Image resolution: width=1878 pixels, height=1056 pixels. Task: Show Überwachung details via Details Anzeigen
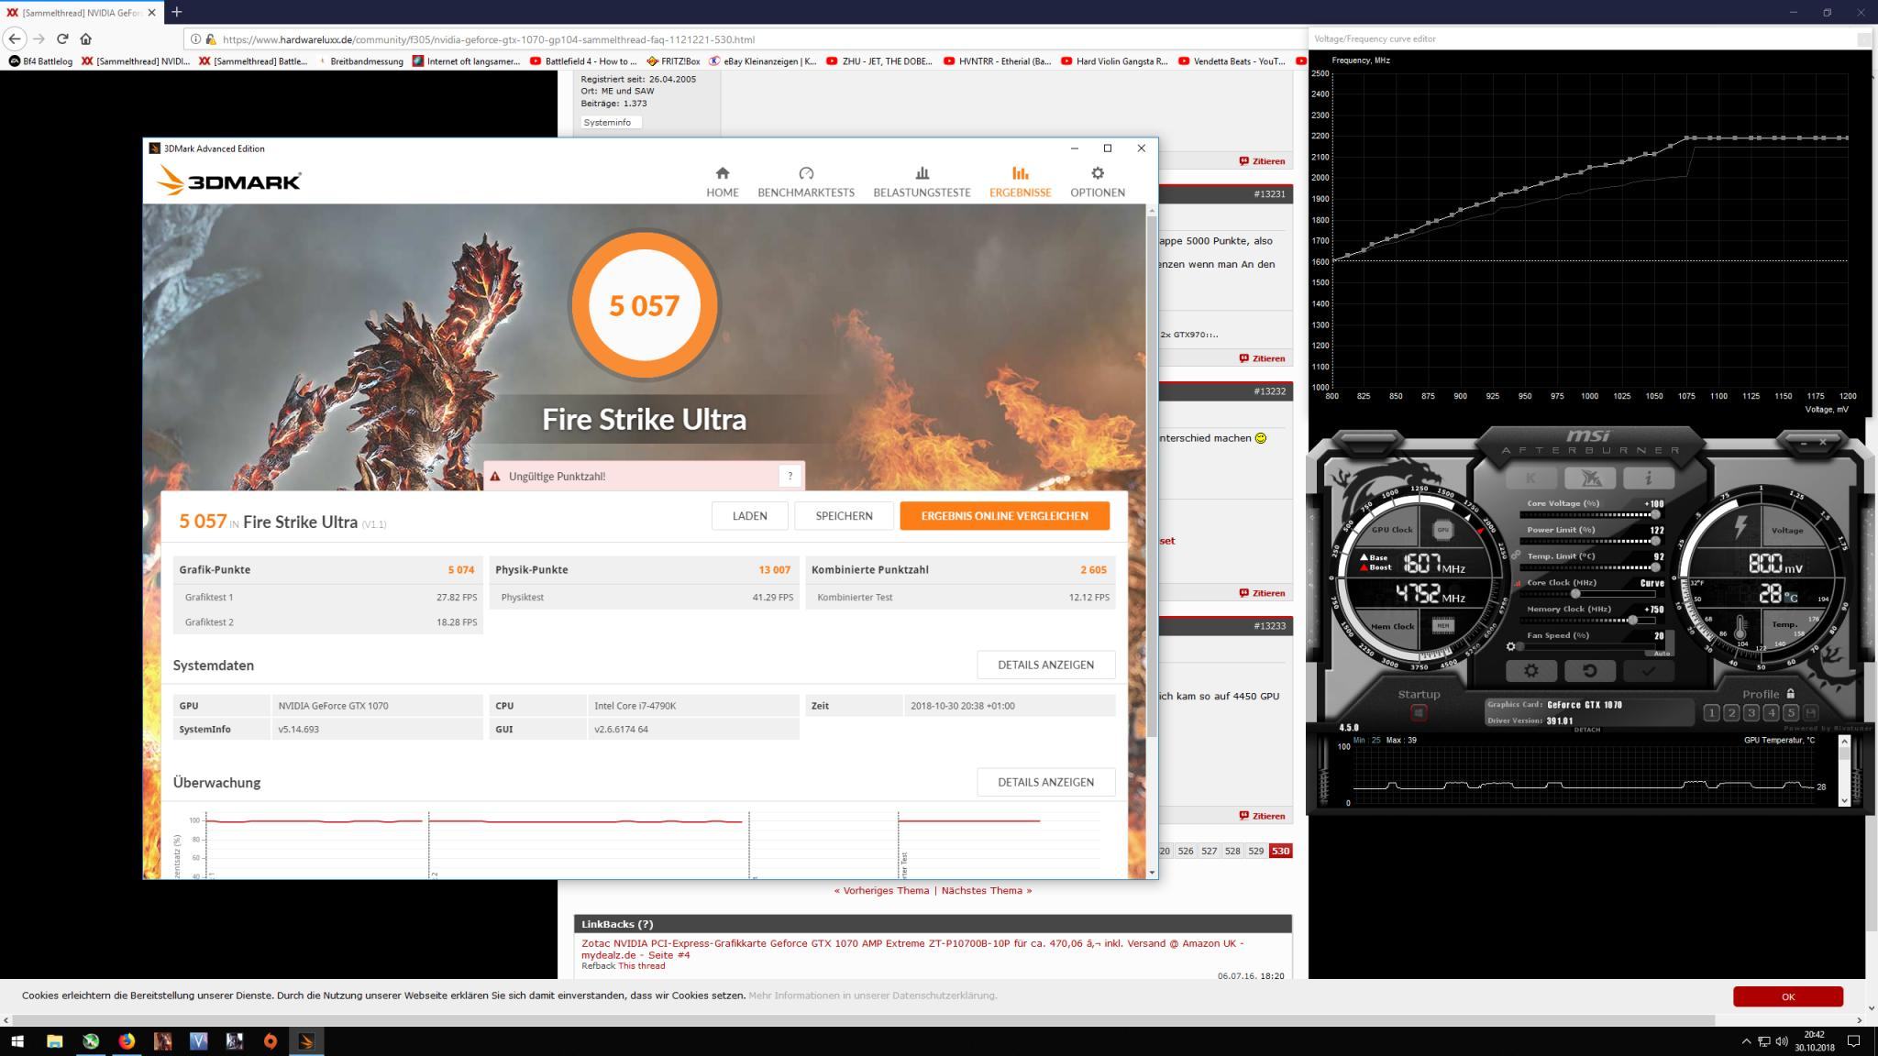1045,782
